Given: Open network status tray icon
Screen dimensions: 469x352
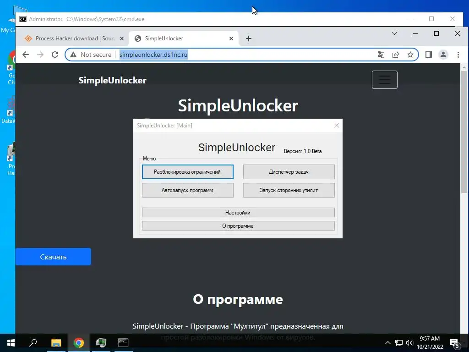Looking at the screenshot, I should pos(399,343).
